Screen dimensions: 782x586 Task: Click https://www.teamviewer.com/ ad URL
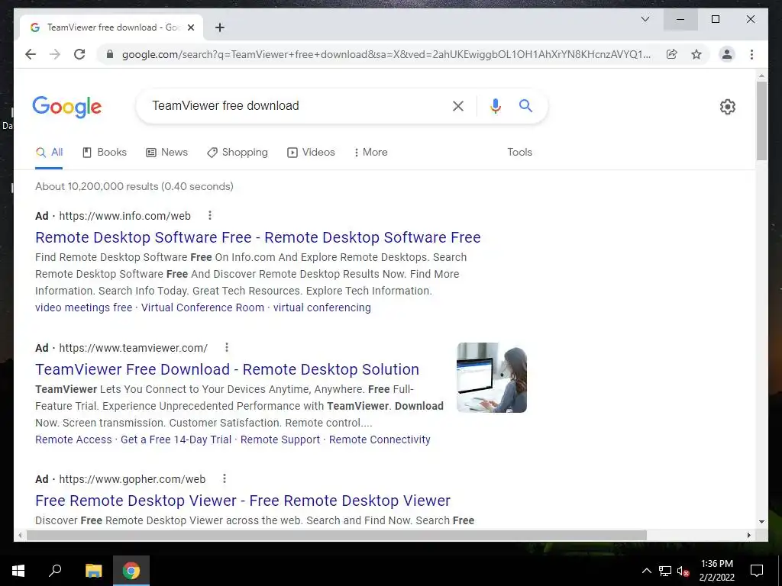click(x=133, y=348)
